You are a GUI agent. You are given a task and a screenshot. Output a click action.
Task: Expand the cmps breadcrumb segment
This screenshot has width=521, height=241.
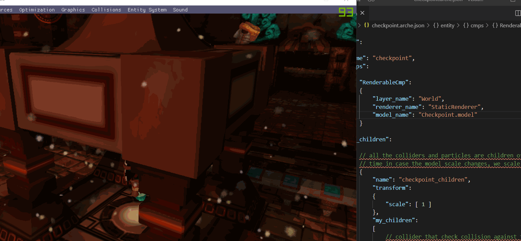[x=477, y=25]
